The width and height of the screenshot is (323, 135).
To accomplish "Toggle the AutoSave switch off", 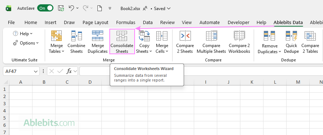I will coord(45,8).
